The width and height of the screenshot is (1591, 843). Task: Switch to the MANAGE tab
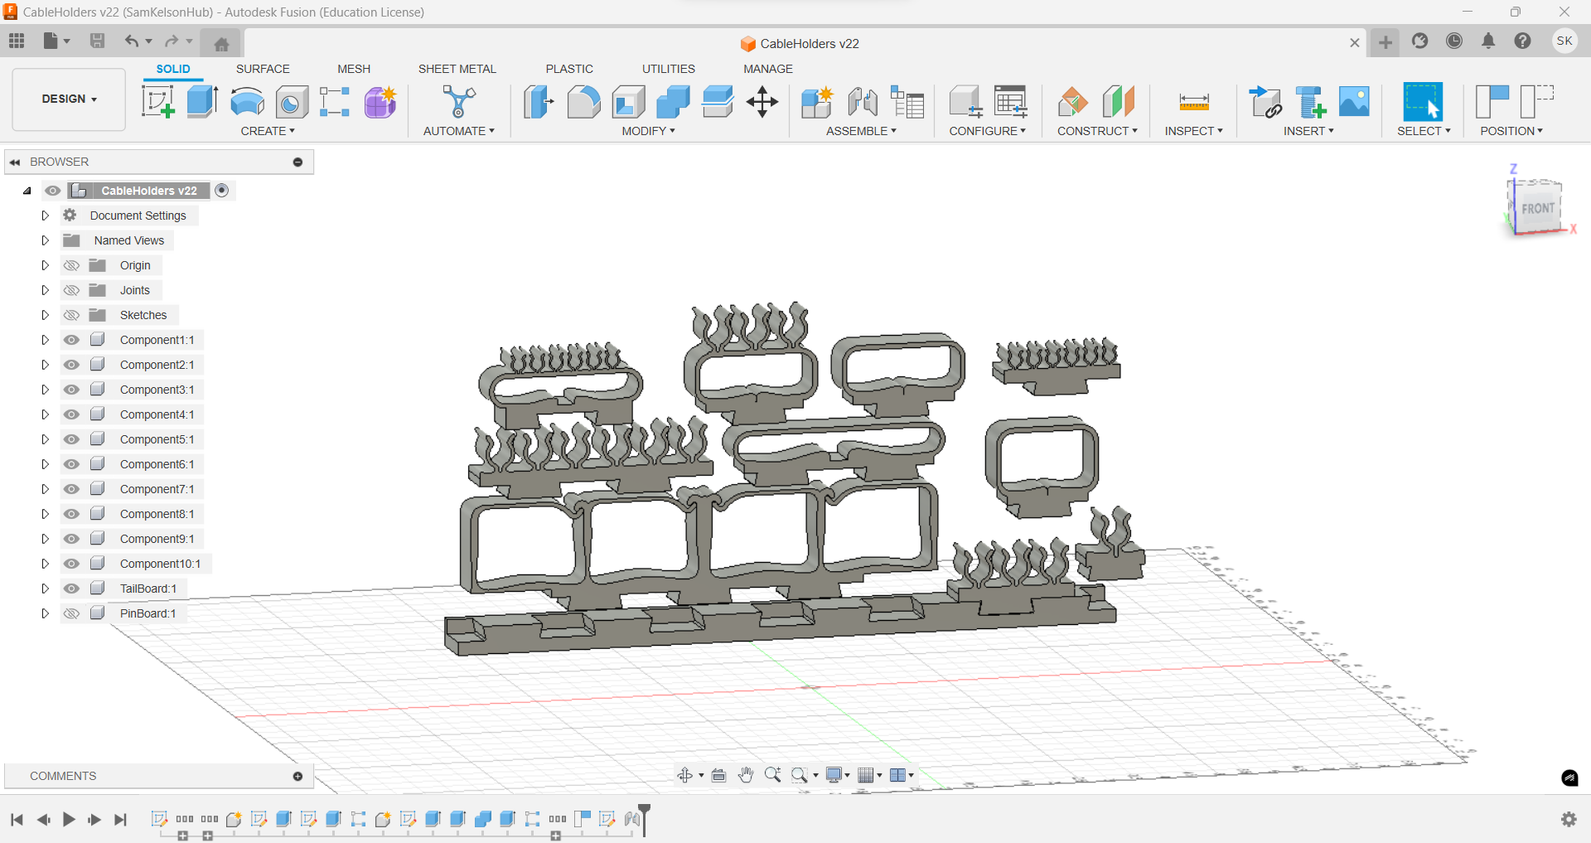point(768,69)
